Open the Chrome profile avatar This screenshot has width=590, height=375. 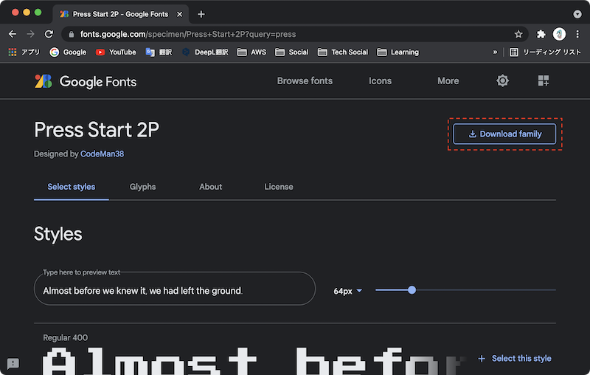pos(559,34)
